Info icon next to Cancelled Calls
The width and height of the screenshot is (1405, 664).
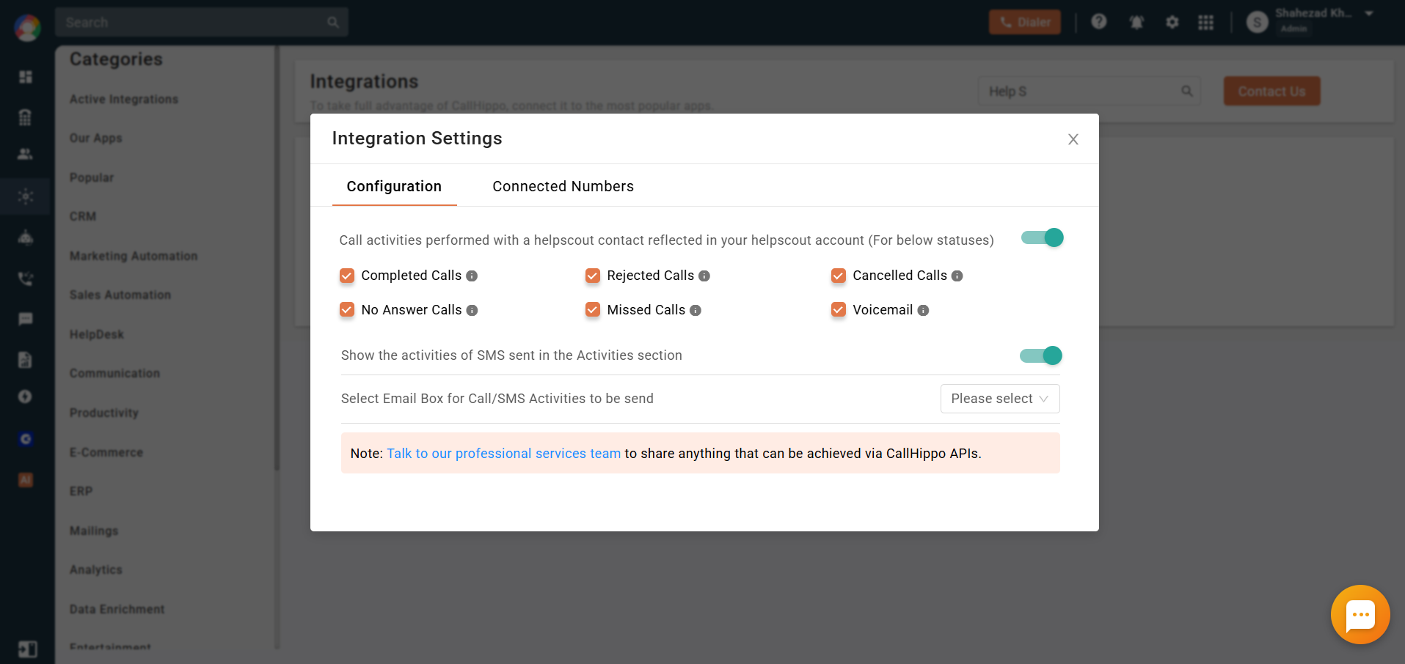click(957, 276)
